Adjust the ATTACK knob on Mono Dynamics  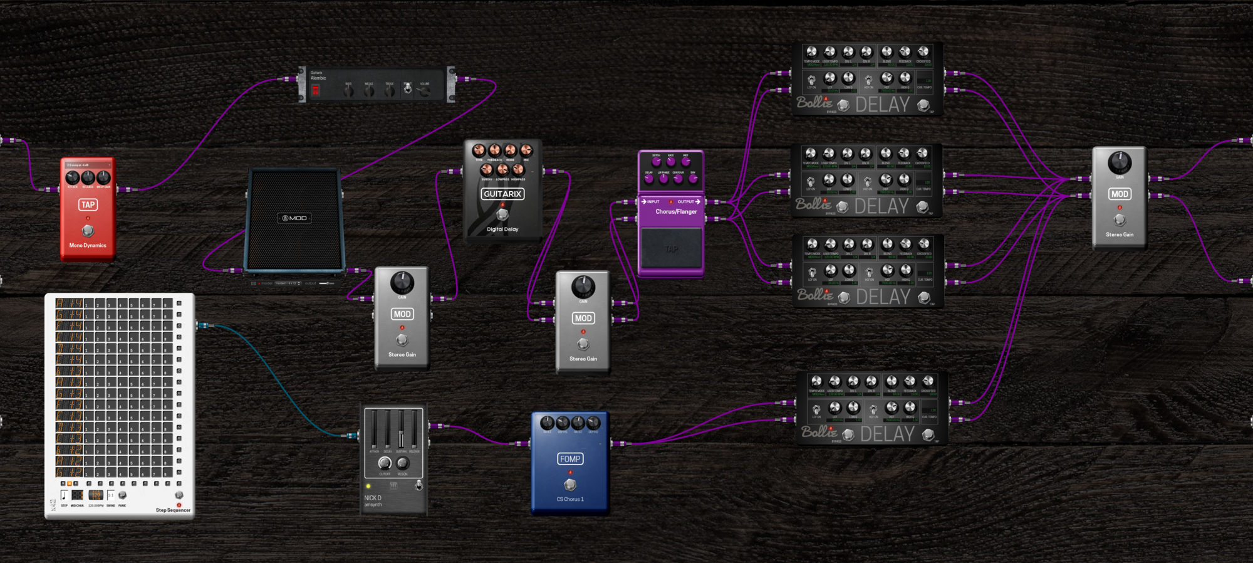pyautogui.click(x=73, y=177)
